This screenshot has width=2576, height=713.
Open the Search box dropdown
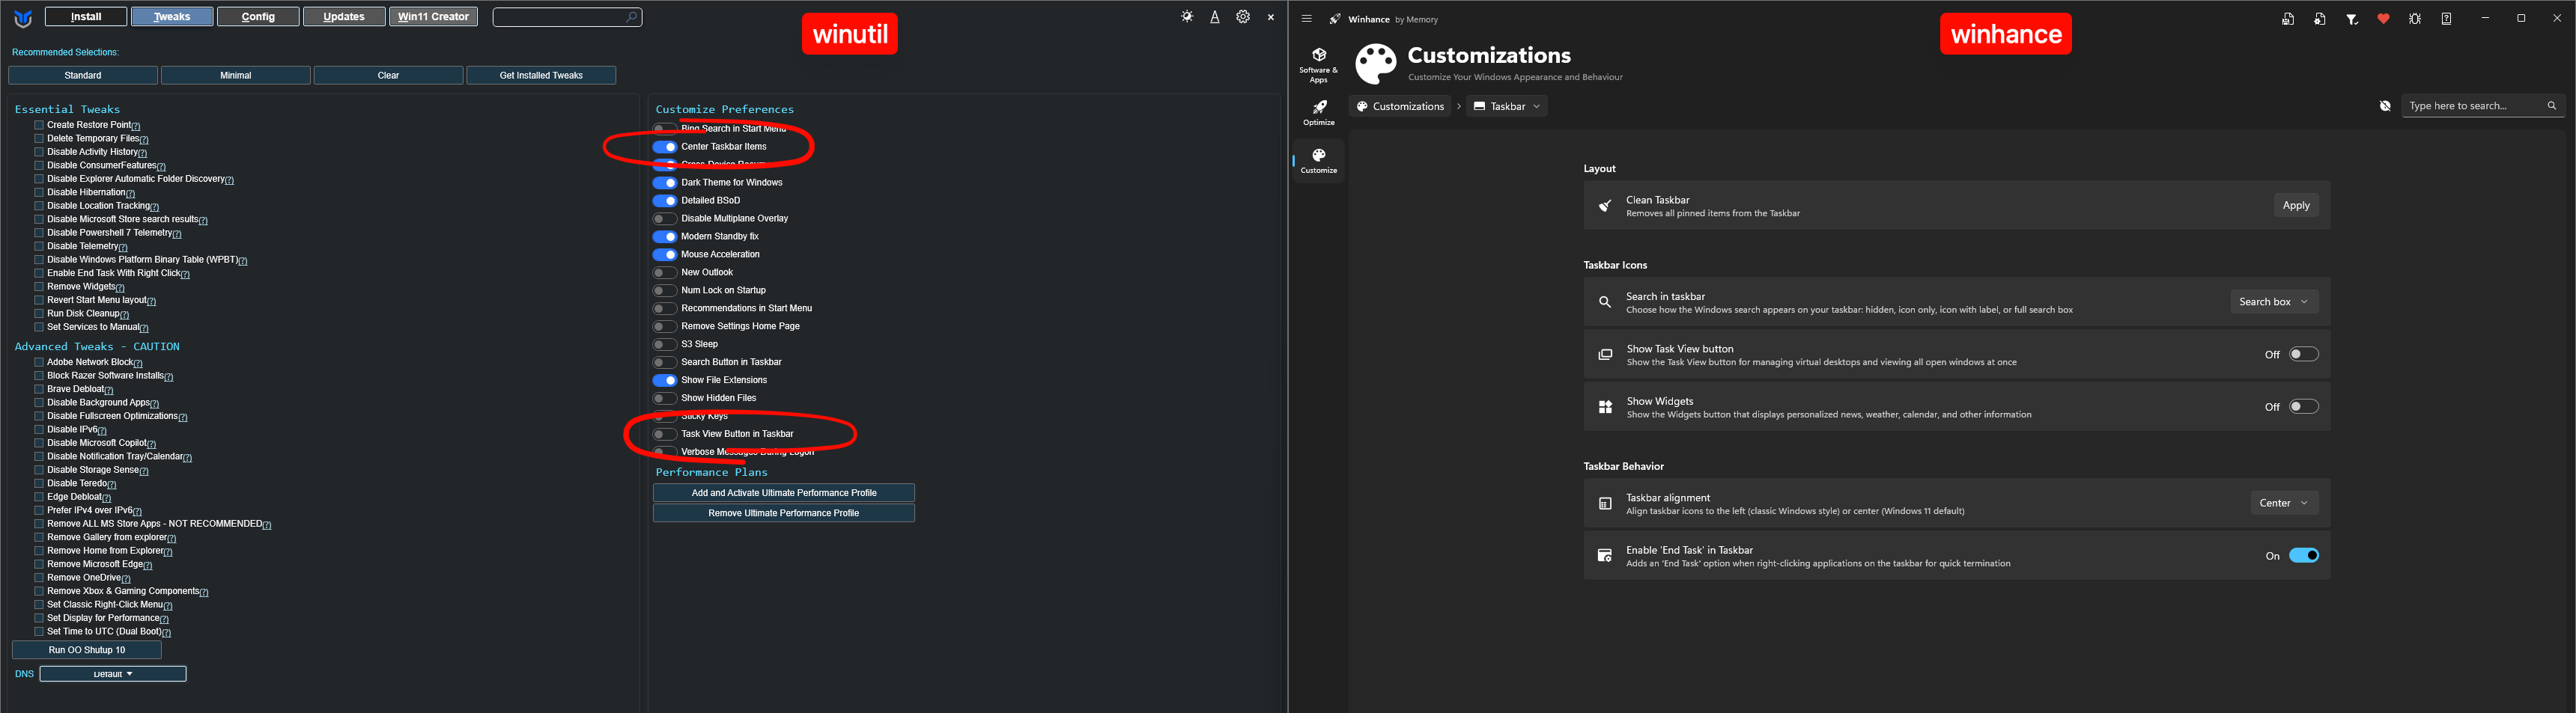[x=2273, y=302]
